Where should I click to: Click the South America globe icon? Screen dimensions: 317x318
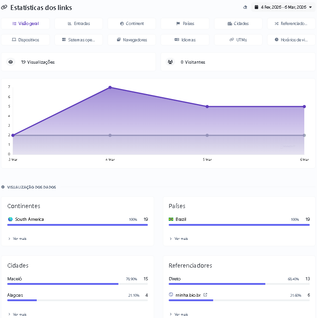pos(10,219)
